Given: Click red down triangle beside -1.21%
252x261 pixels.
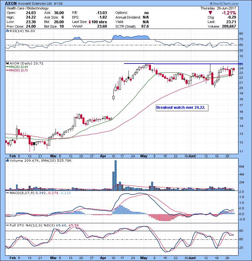Looking at the screenshot, I should click(x=210, y=13).
